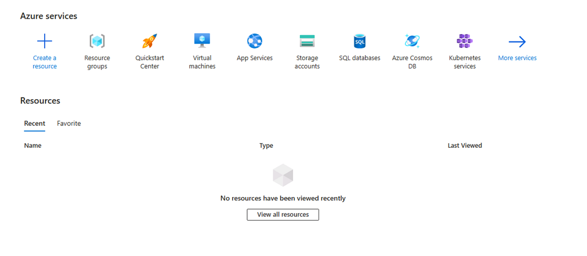Click the Last Viewed column header
This screenshot has width=587, height=256.
(x=465, y=145)
